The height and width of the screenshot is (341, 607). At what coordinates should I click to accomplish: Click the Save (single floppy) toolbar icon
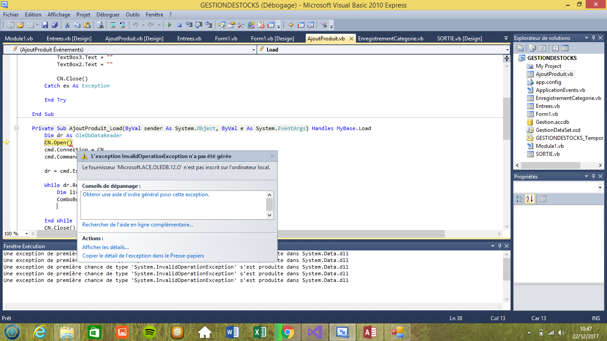click(45, 25)
